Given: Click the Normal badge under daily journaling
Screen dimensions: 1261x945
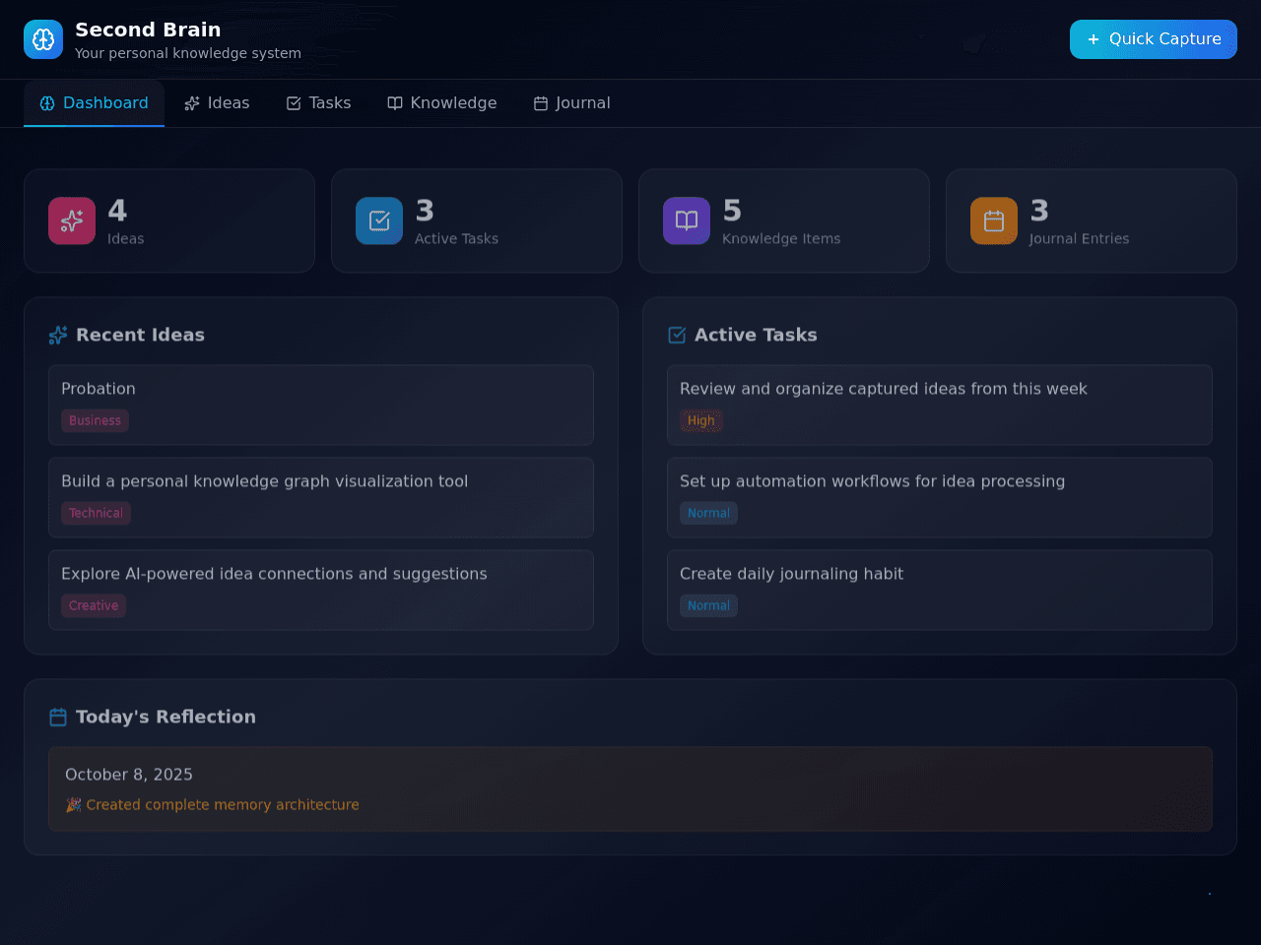Looking at the screenshot, I should point(708,605).
